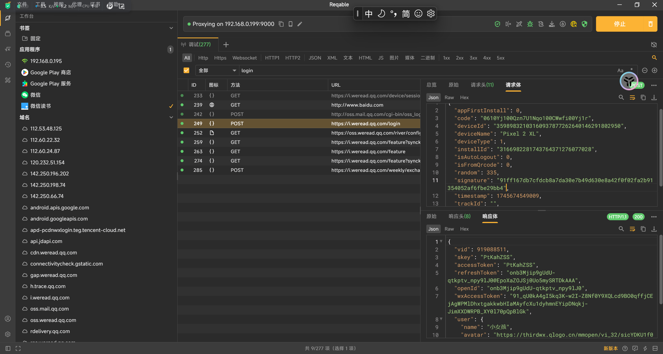Click the pencil edit icon near proxy address
The image size is (663, 354).
[300, 24]
